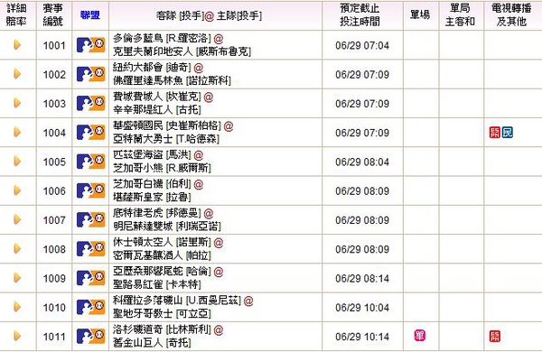The height and width of the screenshot is (352, 542).
Task: Click home team 亞特蘭大勇士 in row 1004
Action: [143, 139]
